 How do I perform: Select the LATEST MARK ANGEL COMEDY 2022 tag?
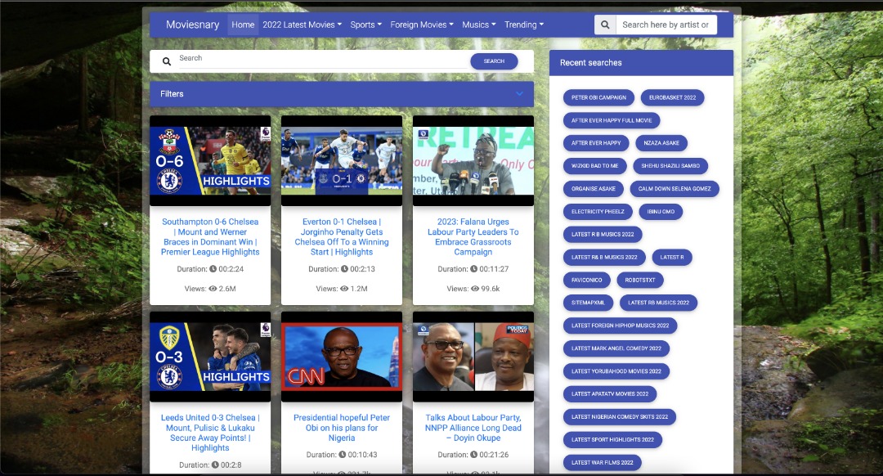pos(616,348)
